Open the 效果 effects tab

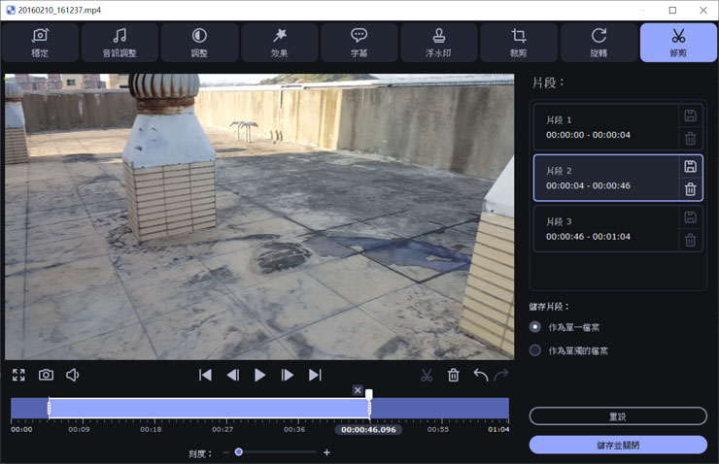point(279,42)
